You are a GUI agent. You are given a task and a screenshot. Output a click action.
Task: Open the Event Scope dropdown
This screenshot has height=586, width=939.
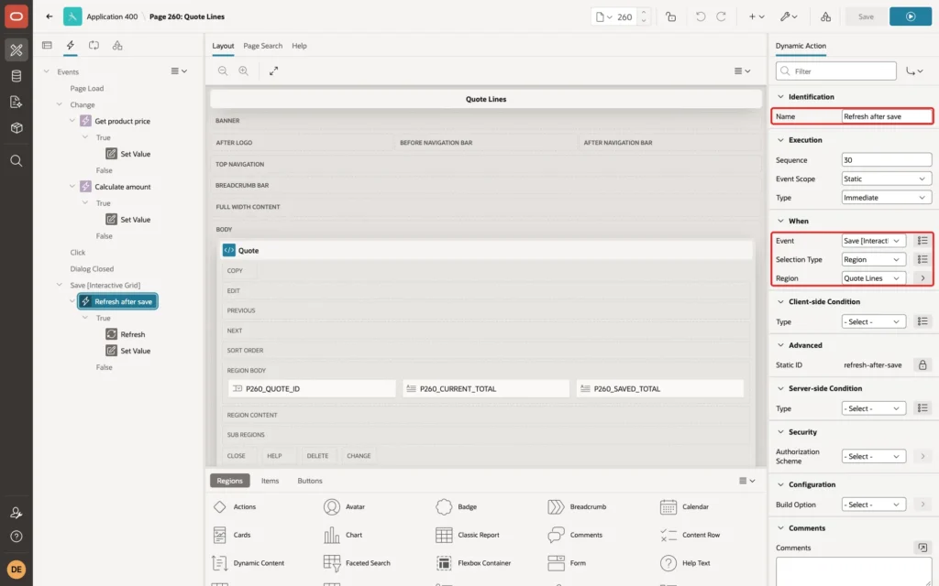[x=885, y=179]
